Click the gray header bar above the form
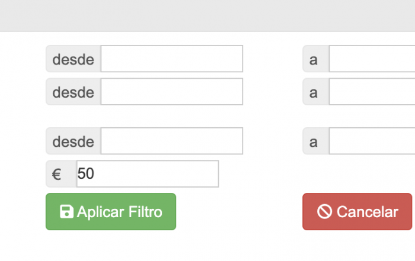The width and height of the screenshot is (415, 261). pos(207,15)
